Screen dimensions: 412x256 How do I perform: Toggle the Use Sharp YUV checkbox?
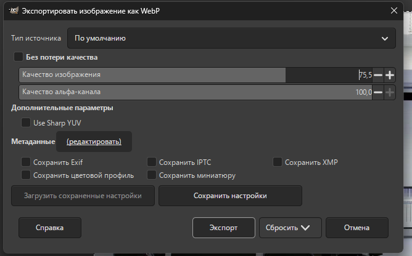26,122
